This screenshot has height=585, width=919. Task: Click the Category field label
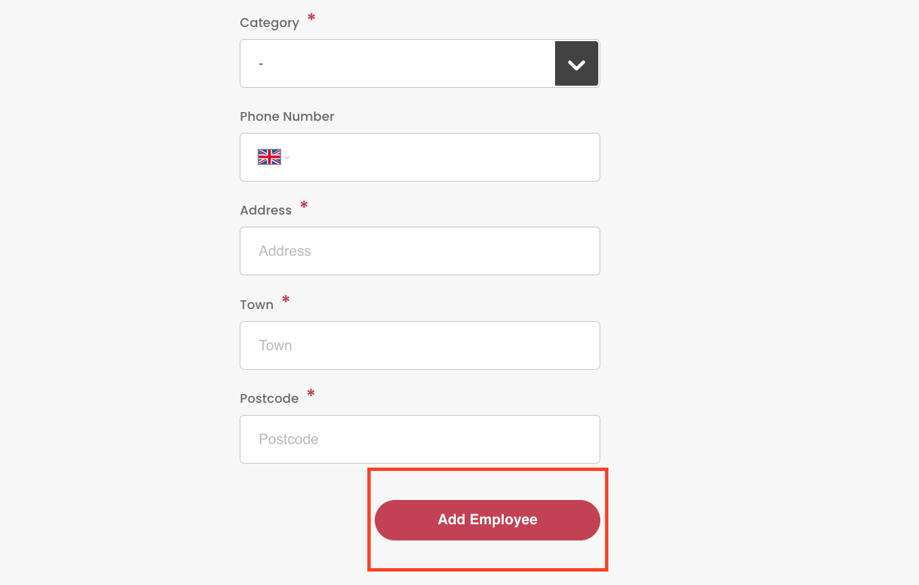pos(269,23)
